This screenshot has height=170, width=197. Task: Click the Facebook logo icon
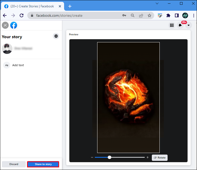pos(14,25)
